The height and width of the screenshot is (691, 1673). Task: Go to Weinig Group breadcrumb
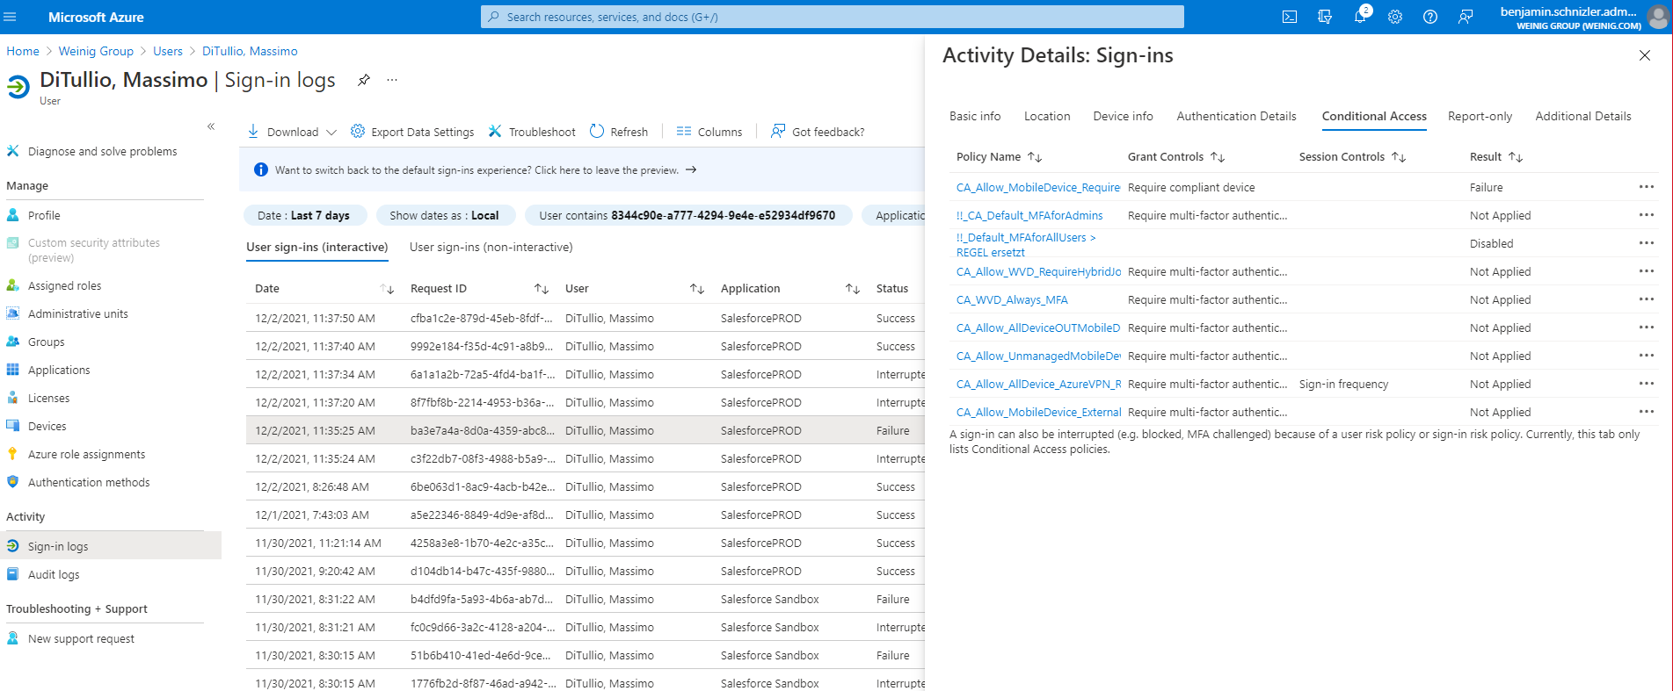tap(96, 51)
